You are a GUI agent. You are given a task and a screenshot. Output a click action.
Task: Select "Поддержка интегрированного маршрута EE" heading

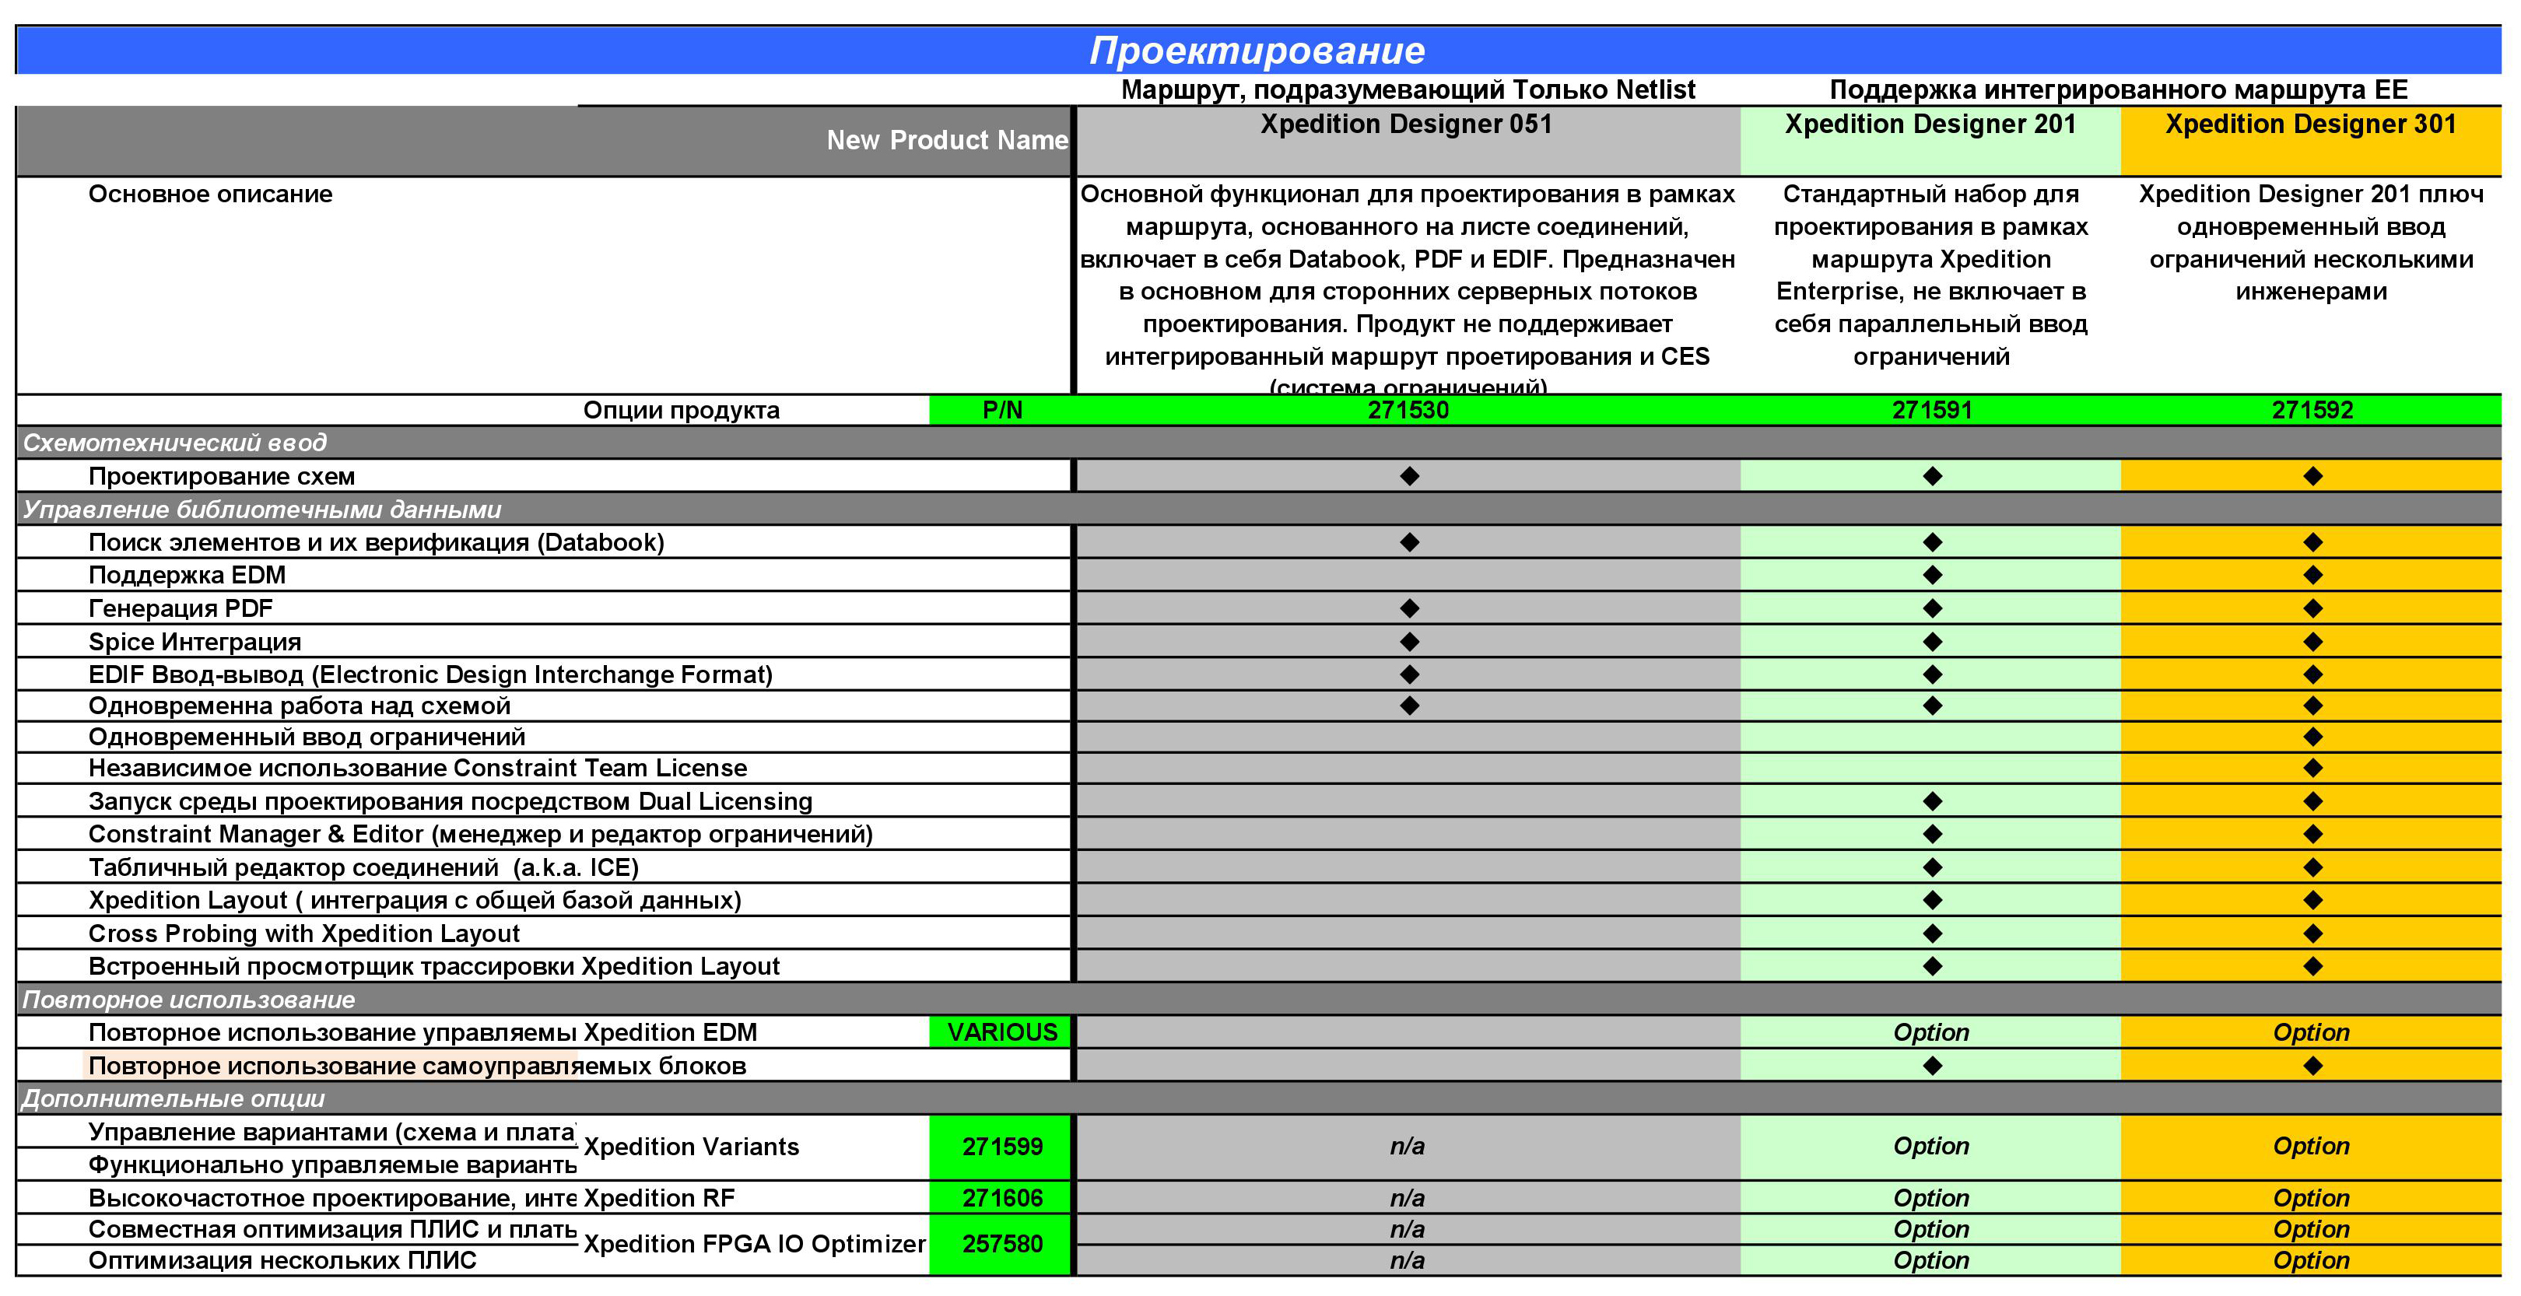[2119, 90]
